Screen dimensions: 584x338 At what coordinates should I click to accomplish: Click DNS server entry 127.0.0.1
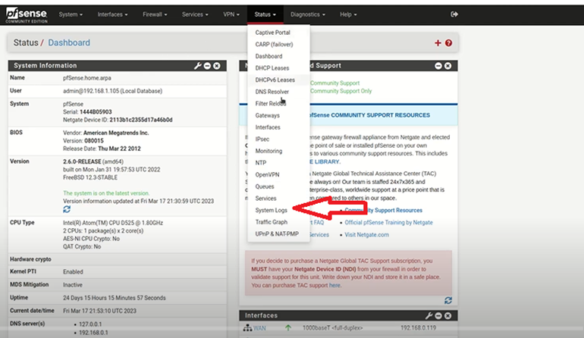tap(90, 324)
